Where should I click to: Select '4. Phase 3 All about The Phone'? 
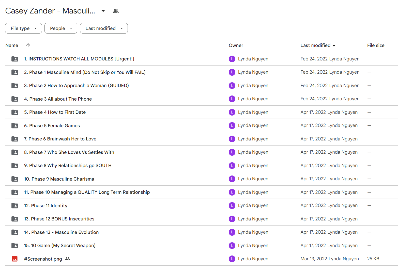point(58,99)
